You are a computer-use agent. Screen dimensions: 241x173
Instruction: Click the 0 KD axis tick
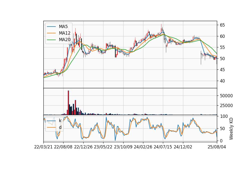tap(221, 141)
